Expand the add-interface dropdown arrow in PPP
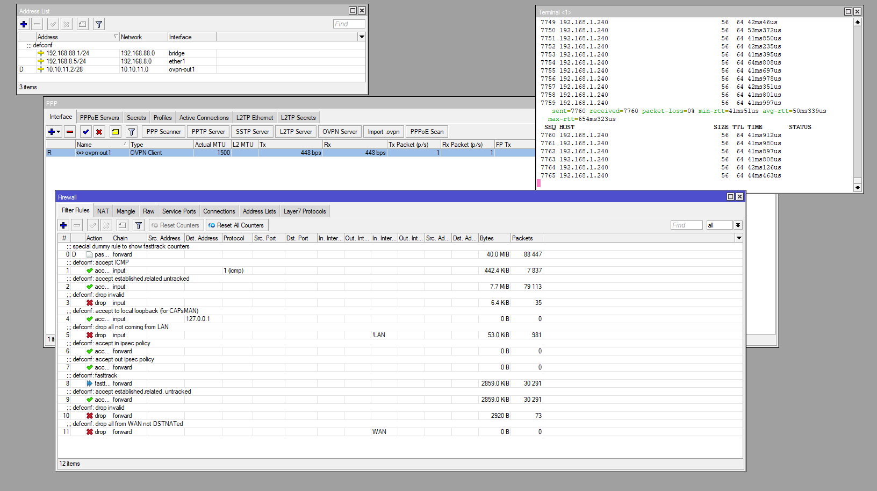This screenshot has height=491, width=877. [x=59, y=132]
